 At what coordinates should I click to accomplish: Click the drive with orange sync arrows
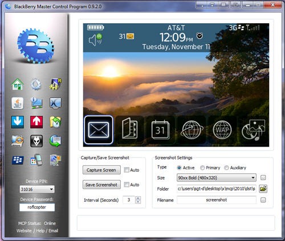[18, 141]
